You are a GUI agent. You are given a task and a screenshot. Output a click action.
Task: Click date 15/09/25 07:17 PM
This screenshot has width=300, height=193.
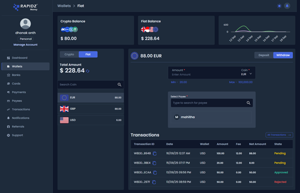(x=178, y=163)
